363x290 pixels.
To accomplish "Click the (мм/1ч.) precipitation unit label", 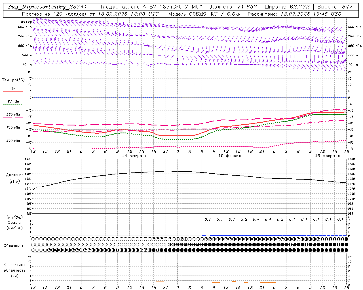I will pyautogui.click(x=15, y=228).
